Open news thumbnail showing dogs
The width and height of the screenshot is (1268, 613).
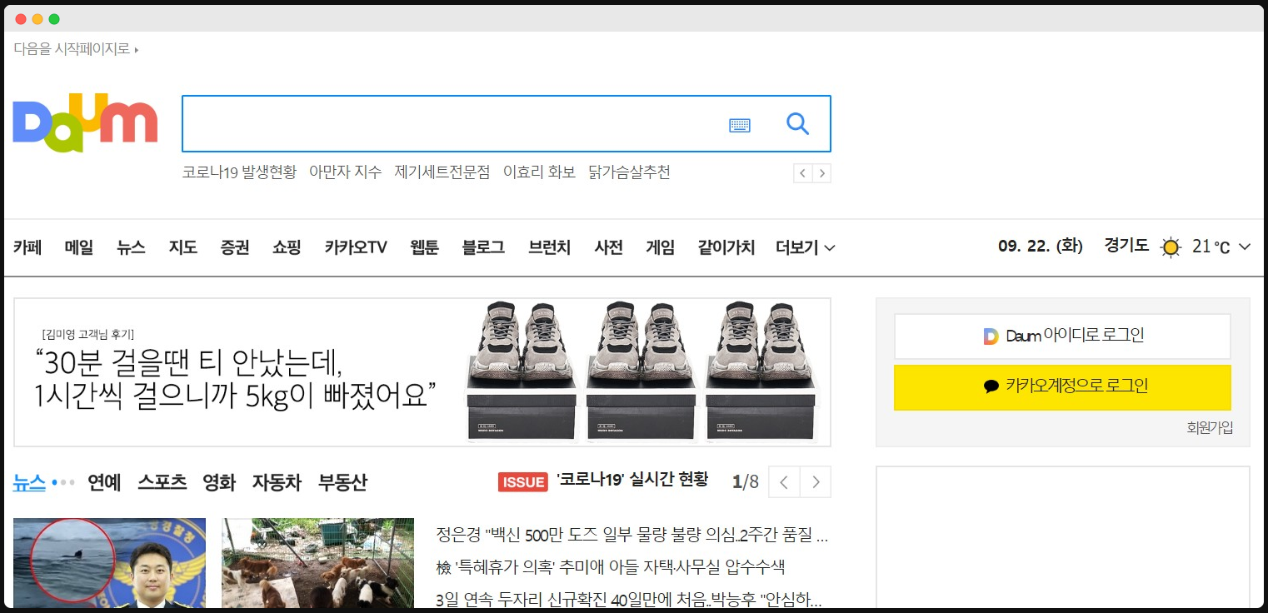pyautogui.click(x=317, y=562)
